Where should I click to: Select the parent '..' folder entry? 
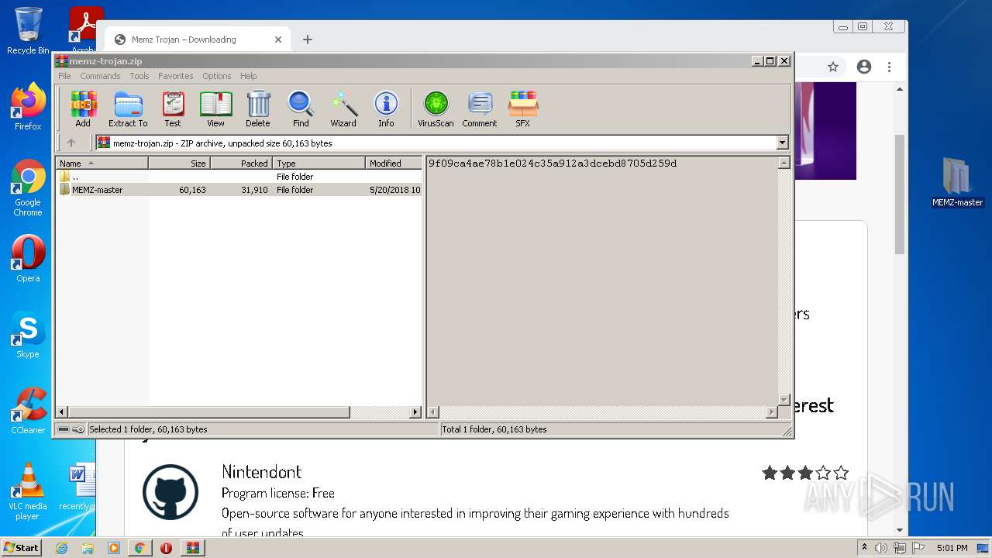(239, 177)
